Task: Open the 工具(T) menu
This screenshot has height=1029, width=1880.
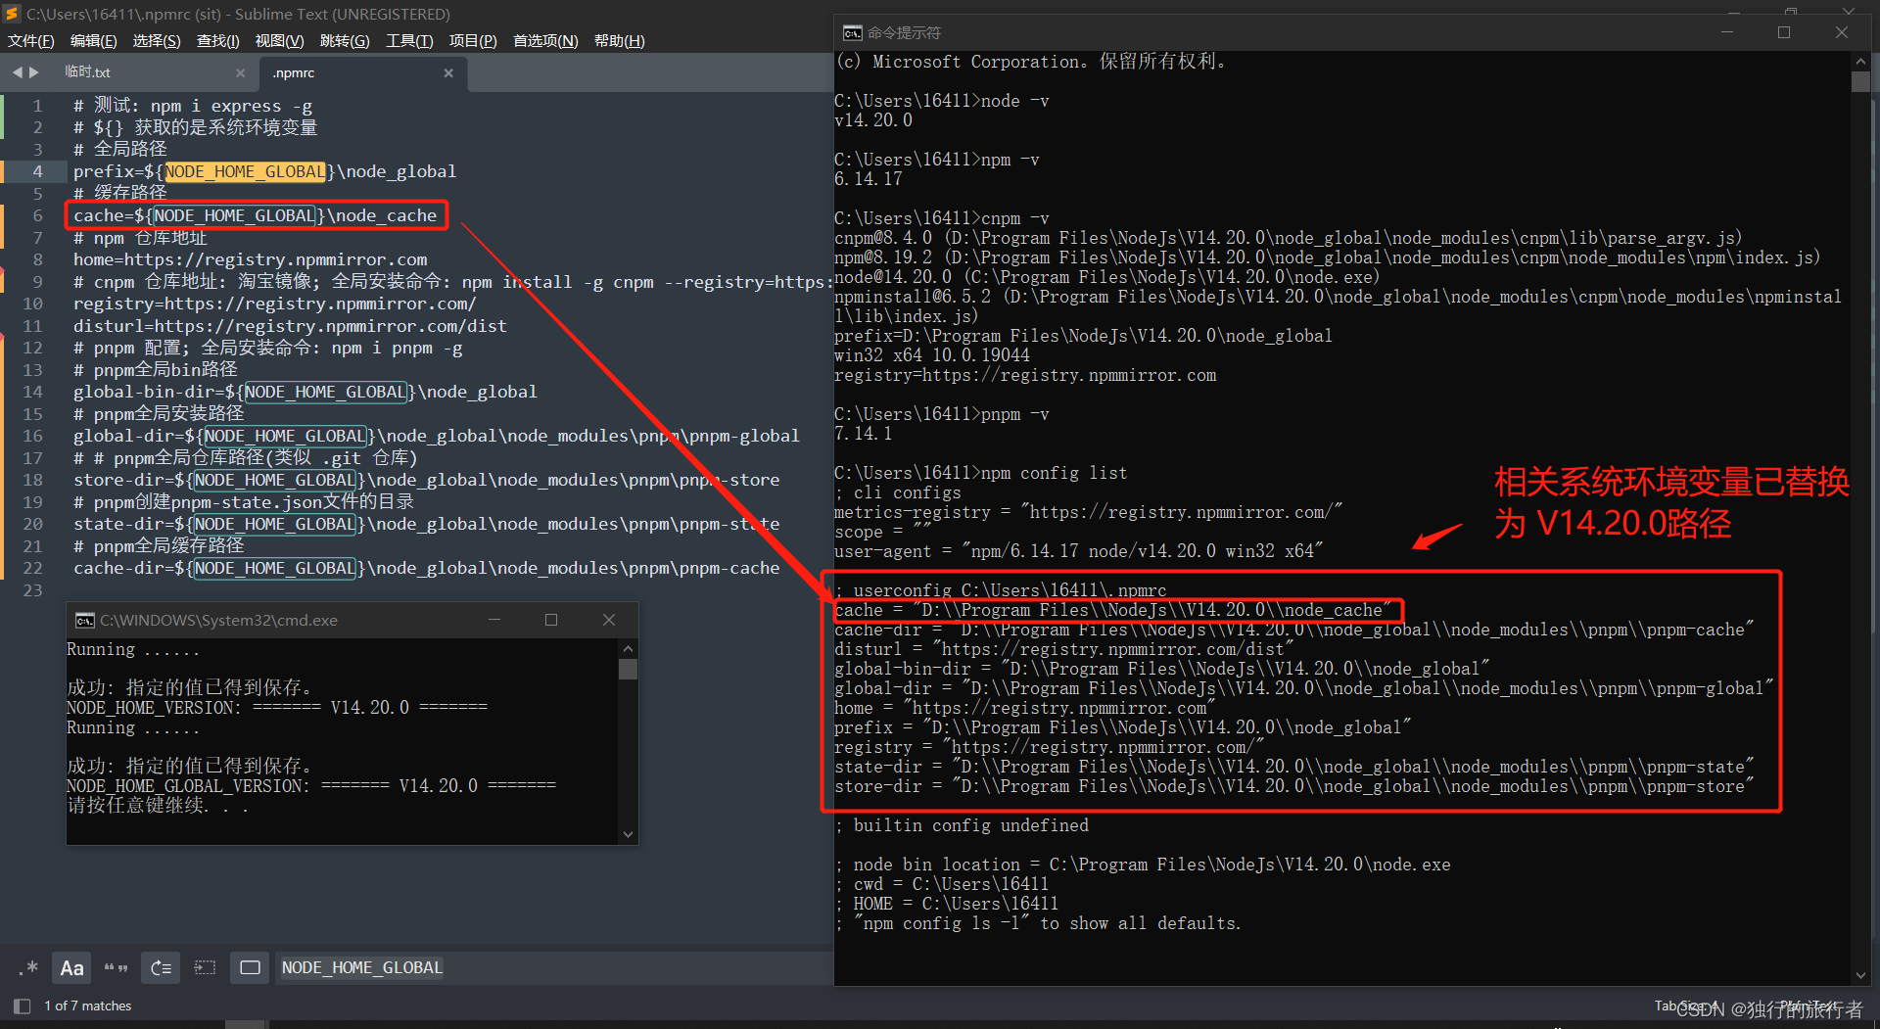Action: (409, 41)
